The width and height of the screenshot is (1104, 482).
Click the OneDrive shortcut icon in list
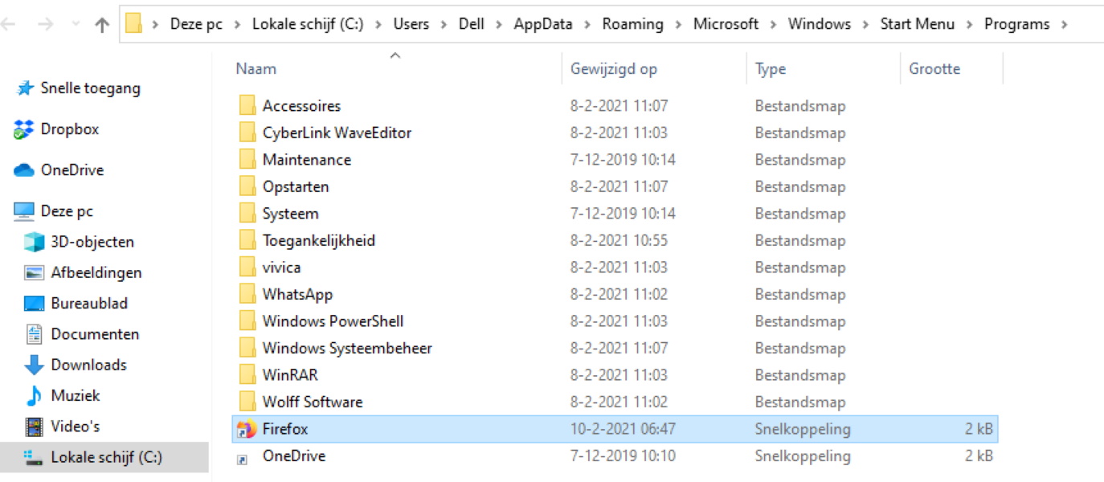tap(243, 458)
